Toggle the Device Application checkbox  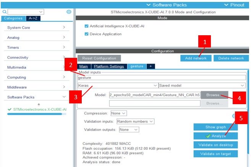pyautogui.click(x=86, y=34)
